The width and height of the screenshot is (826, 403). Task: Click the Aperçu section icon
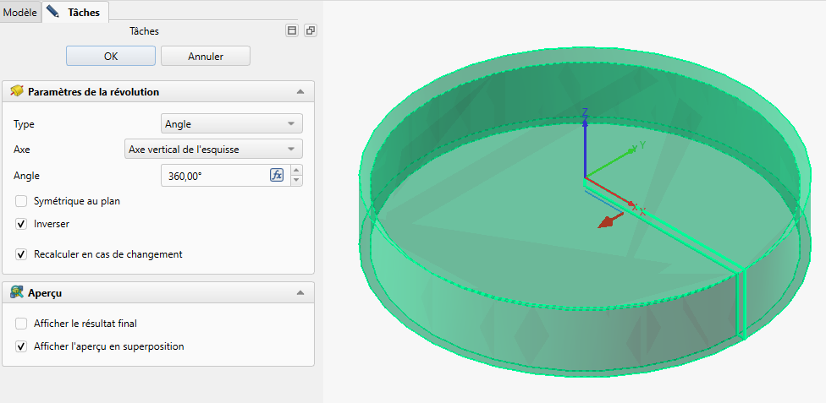16,292
